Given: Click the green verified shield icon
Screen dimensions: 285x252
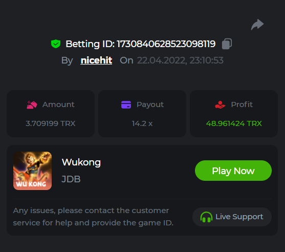Looking at the screenshot, I should pyautogui.click(x=56, y=44).
